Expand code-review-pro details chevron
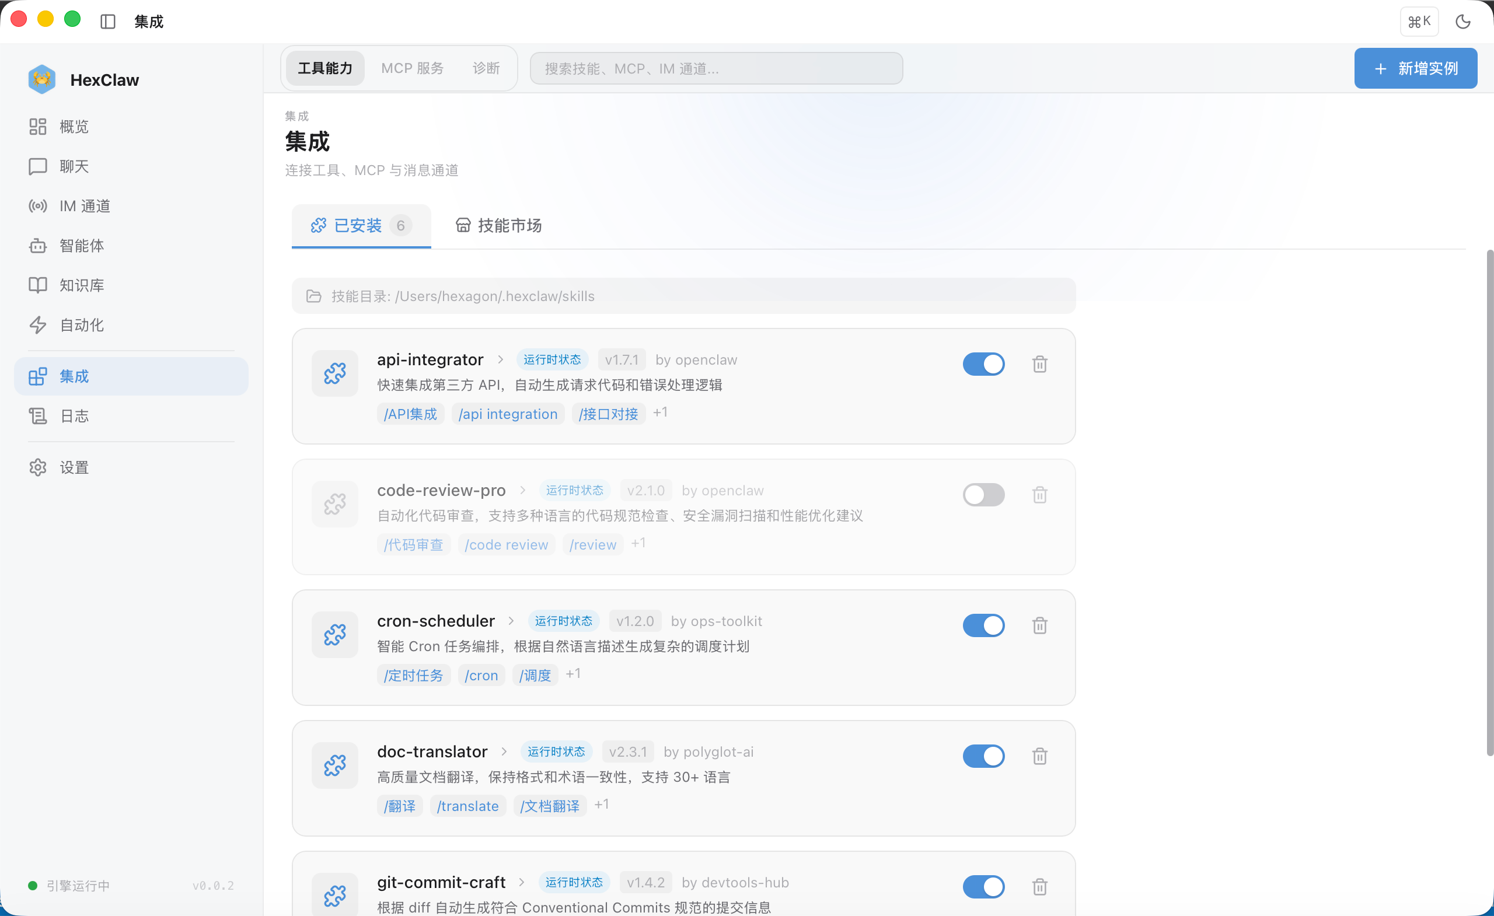The width and height of the screenshot is (1494, 916). pyautogui.click(x=523, y=490)
